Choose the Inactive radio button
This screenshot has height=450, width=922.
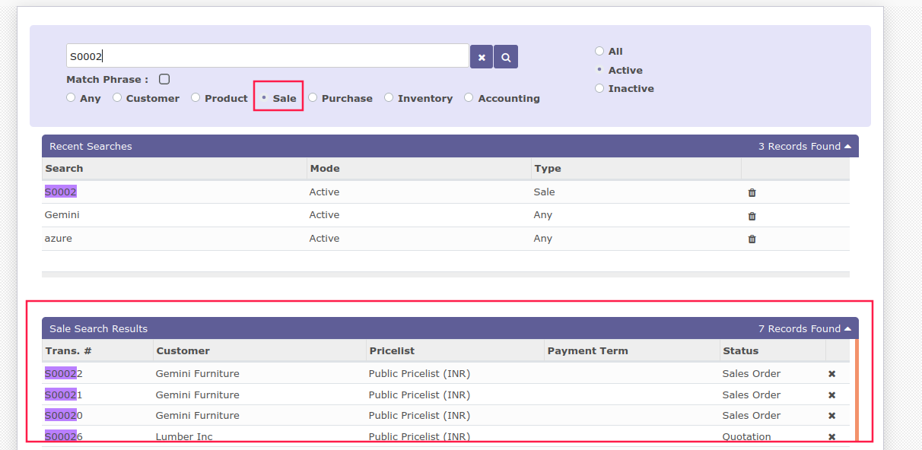click(x=599, y=88)
